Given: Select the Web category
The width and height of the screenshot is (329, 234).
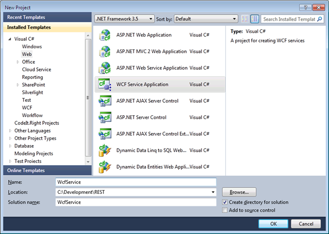Looking at the screenshot, I should coord(27,54).
